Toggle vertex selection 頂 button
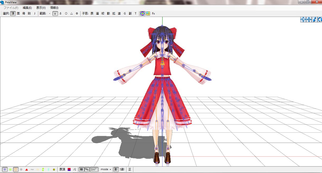The width and height of the screenshot is (322, 173). click(13, 13)
